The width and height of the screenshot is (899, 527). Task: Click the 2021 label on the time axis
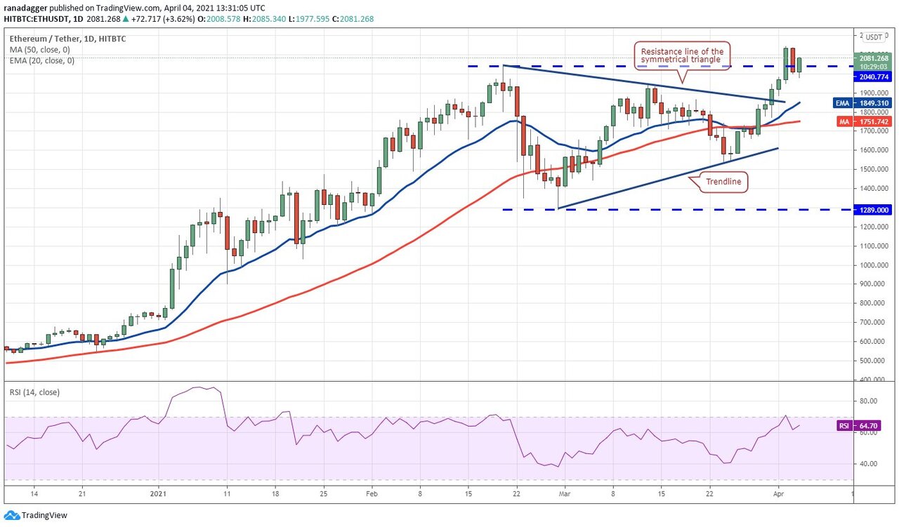point(159,493)
